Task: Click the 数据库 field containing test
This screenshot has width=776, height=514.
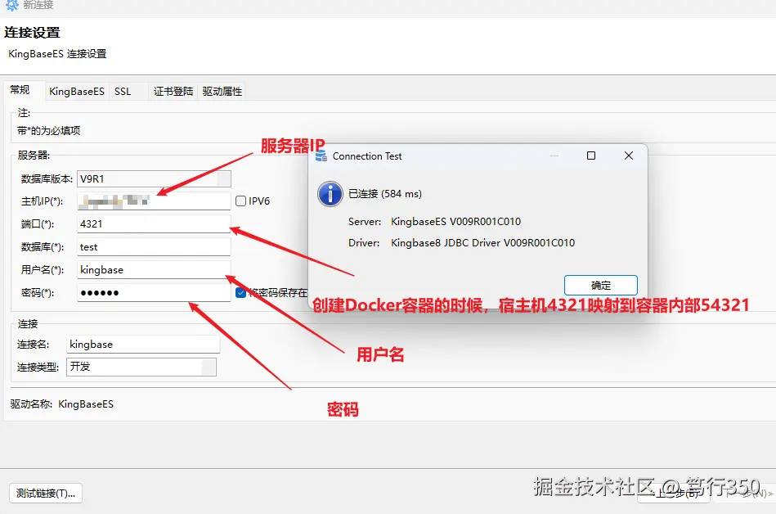Action: coord(154,246)
